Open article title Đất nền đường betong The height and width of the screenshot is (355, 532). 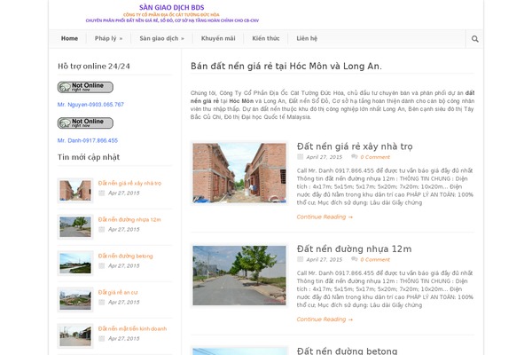347,351
